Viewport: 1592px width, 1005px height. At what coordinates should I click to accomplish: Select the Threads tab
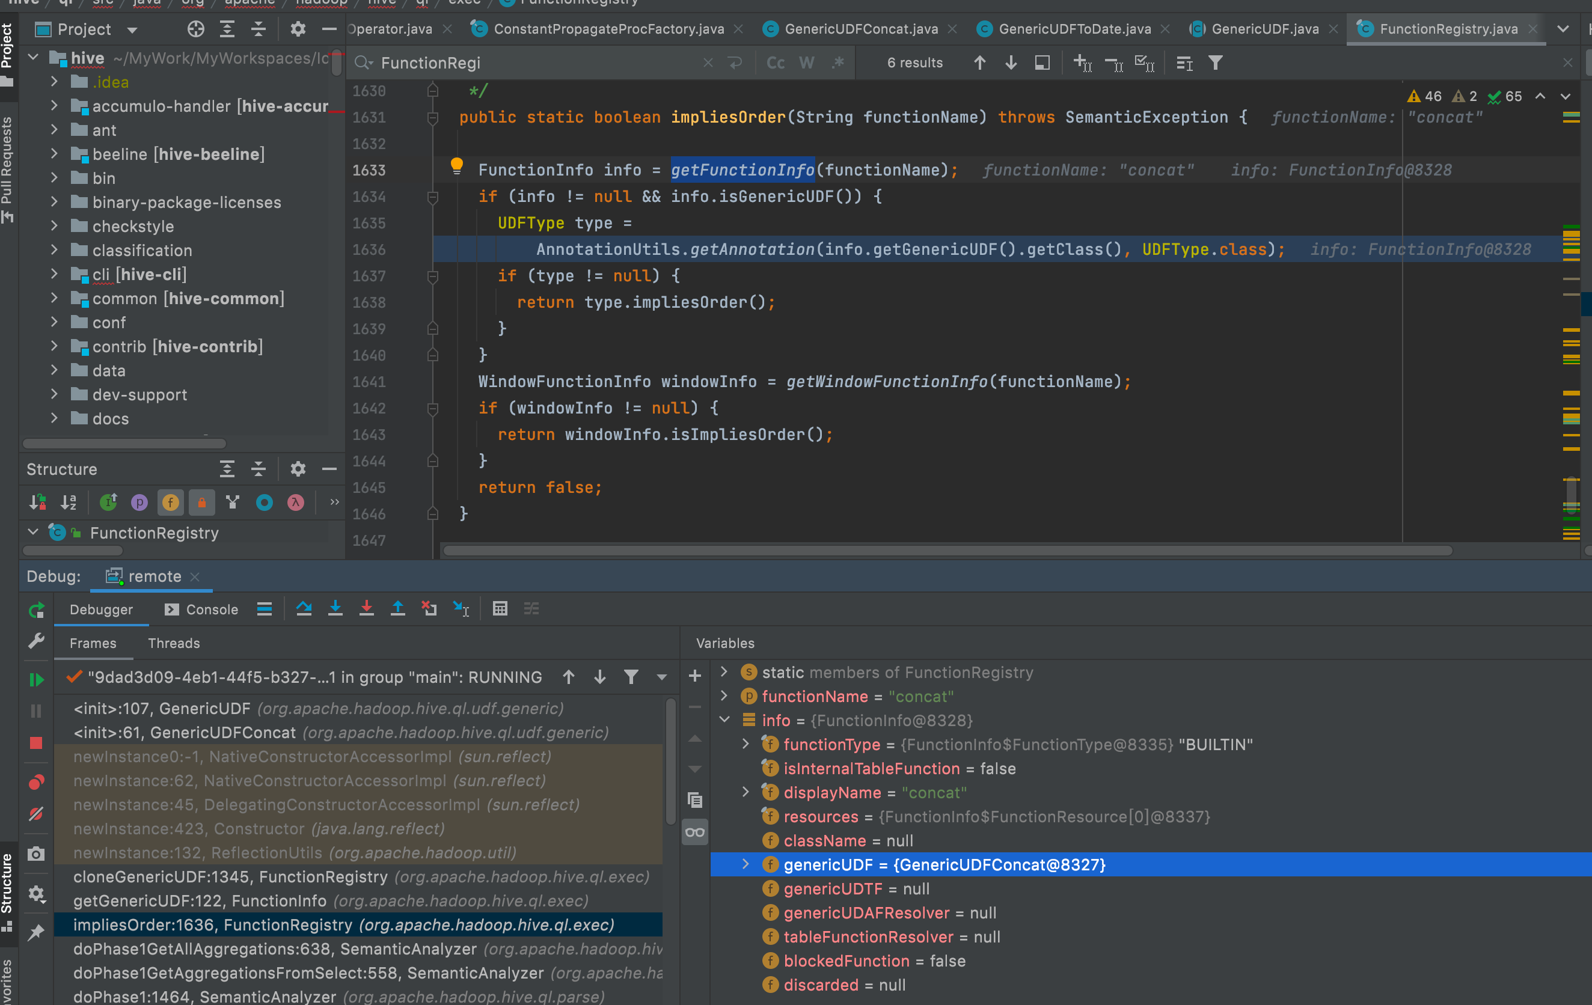[173, 643]
